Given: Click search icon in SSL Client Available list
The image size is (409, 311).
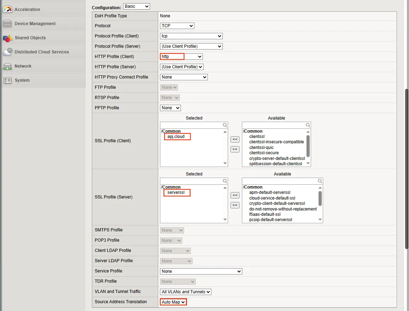Looking at the screenshot, I should pos(308,125).
